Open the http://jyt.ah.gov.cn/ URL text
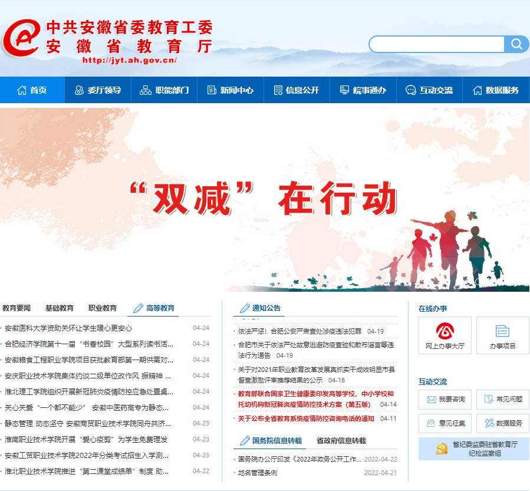This screenshot has width=530, height=491. click(130, 61)
